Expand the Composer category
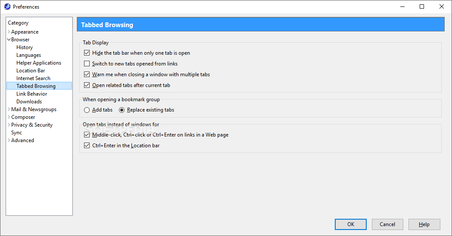The width and height of the screenshot is (452, 236). (9, 117)
